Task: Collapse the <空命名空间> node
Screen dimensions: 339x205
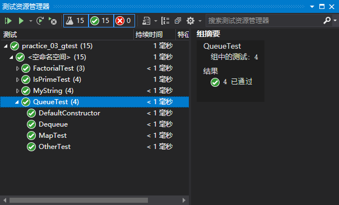Action: [x=11, y=57]
